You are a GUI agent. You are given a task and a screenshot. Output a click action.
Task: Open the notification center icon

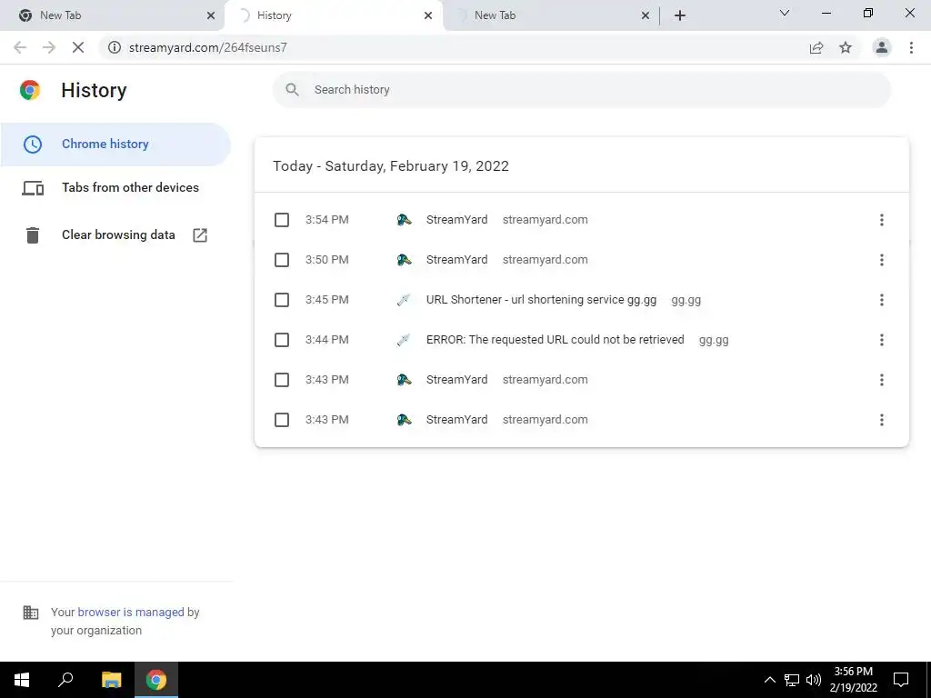[x=901, y=680]
